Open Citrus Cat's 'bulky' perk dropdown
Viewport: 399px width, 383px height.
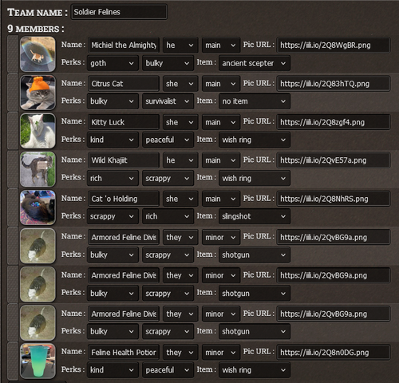point(113,101)
